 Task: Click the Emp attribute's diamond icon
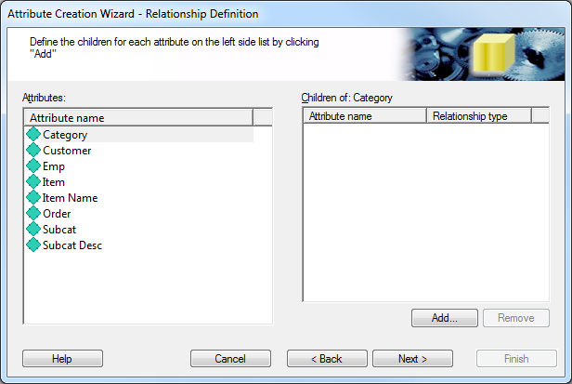coord(34,166)
